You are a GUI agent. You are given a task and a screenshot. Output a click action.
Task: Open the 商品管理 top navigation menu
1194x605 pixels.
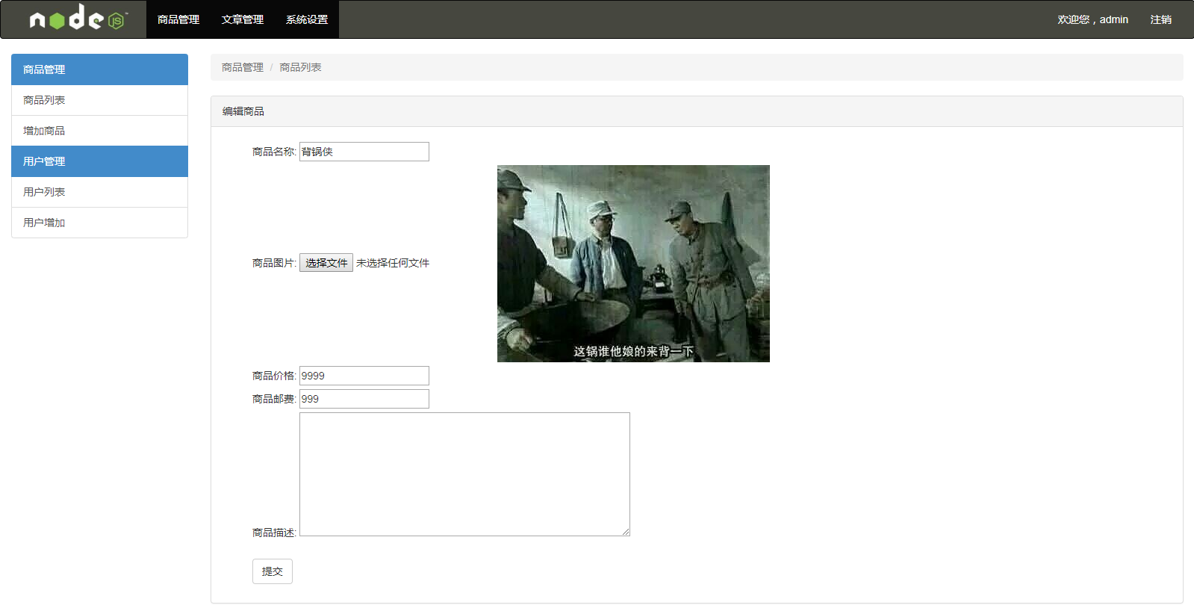(178, 19)
